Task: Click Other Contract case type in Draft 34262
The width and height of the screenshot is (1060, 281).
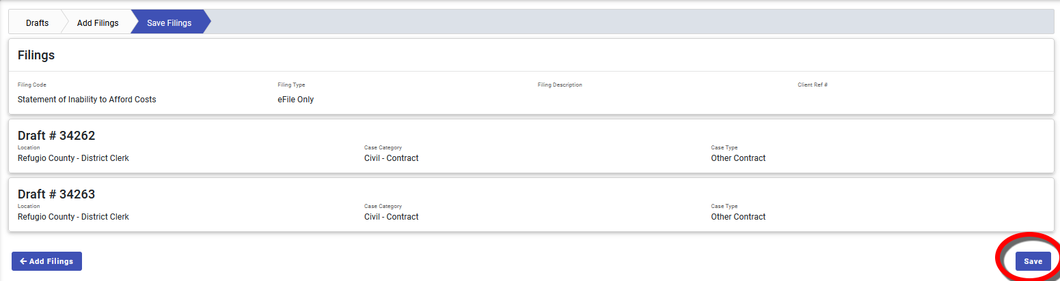Action: tap(738, 158)
